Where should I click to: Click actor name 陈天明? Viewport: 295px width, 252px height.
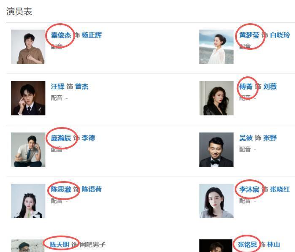(x=60, y=245)
